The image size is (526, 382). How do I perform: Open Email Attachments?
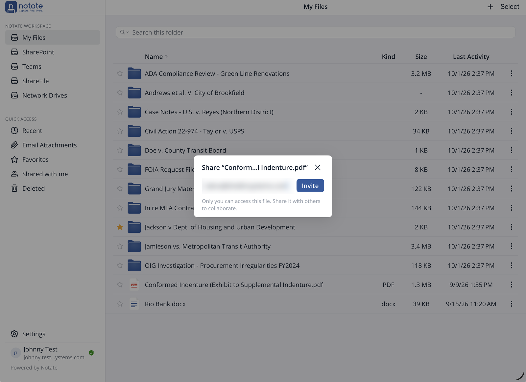tap(53, 145)
